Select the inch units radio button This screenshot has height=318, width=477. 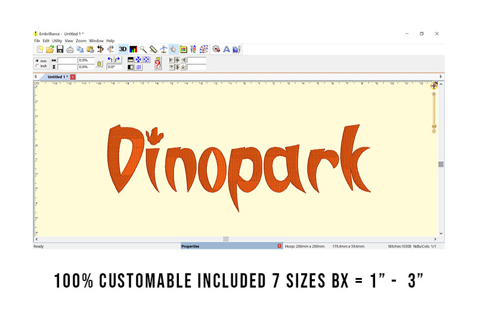(x=37, y=66)
